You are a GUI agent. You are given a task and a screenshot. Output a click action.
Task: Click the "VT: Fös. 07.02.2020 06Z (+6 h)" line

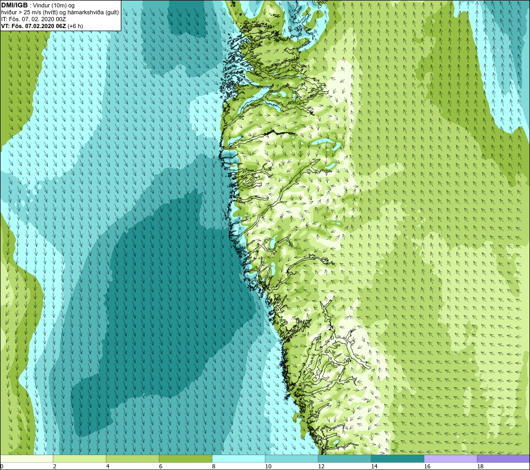point(42,26)
